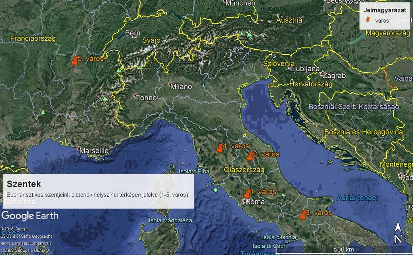
Task: Click the Isola d'Elba island label
Action: point(194,172)
